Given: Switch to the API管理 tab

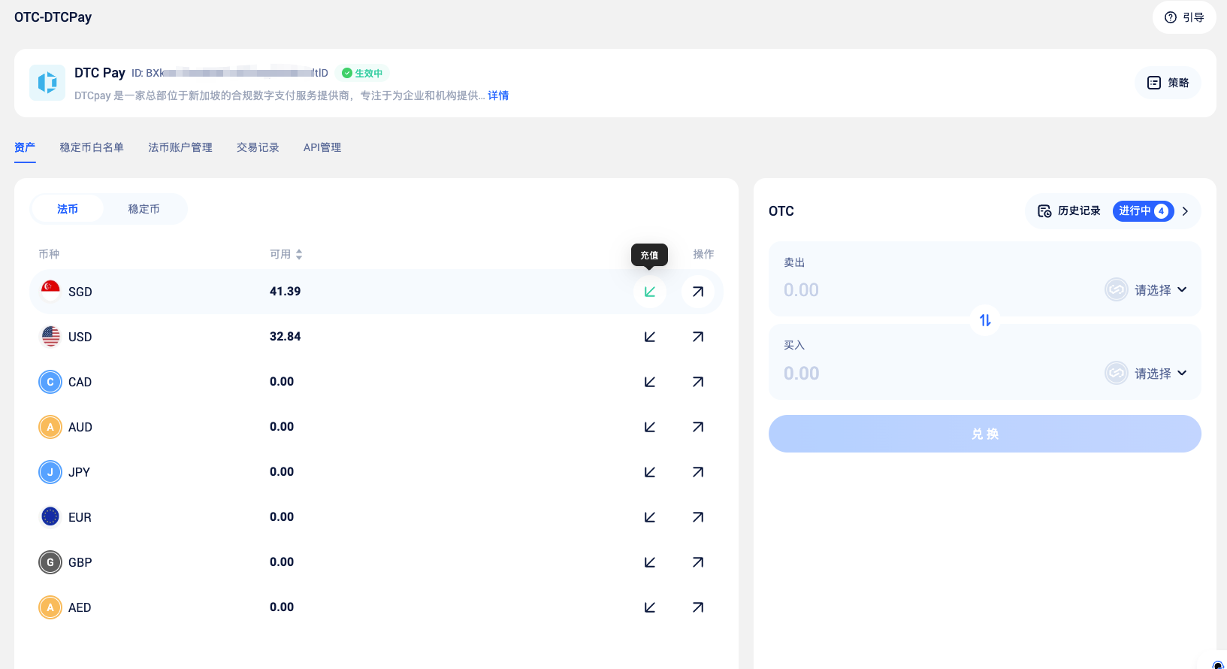Looking at the screenshot, I should (322, 147).
